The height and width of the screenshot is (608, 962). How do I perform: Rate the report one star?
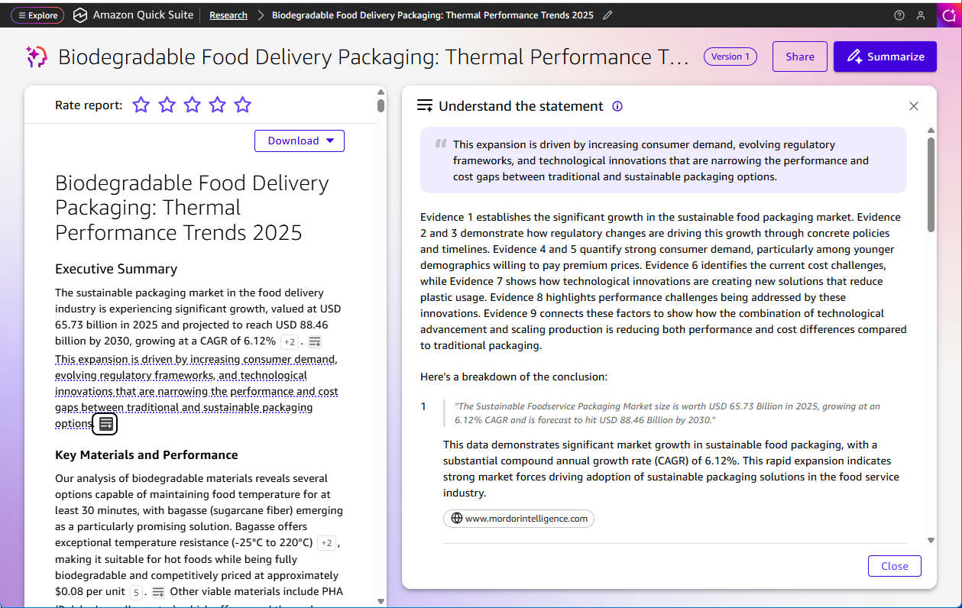coord(141,105)
